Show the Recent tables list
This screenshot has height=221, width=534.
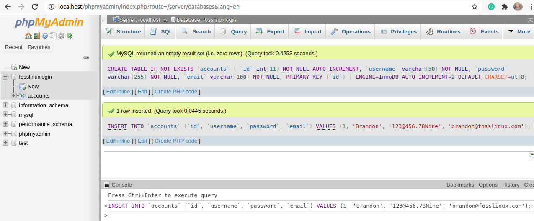coord(14,47)
